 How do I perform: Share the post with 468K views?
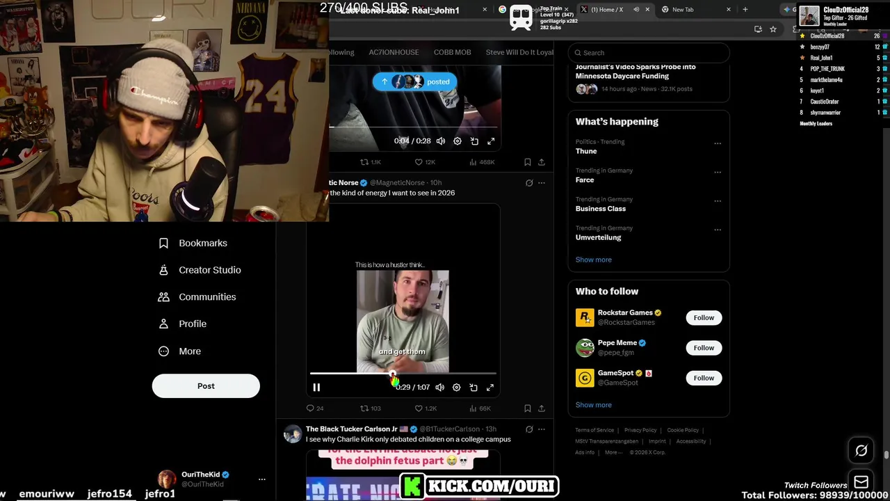pos(542,162)
